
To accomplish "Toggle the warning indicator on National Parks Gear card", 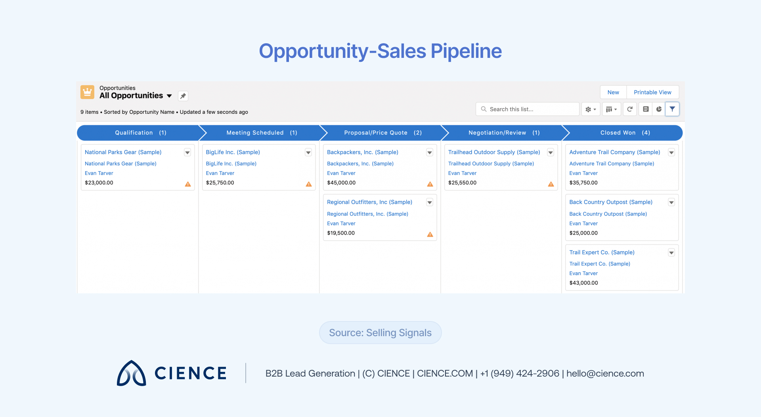I will point(188,184).
